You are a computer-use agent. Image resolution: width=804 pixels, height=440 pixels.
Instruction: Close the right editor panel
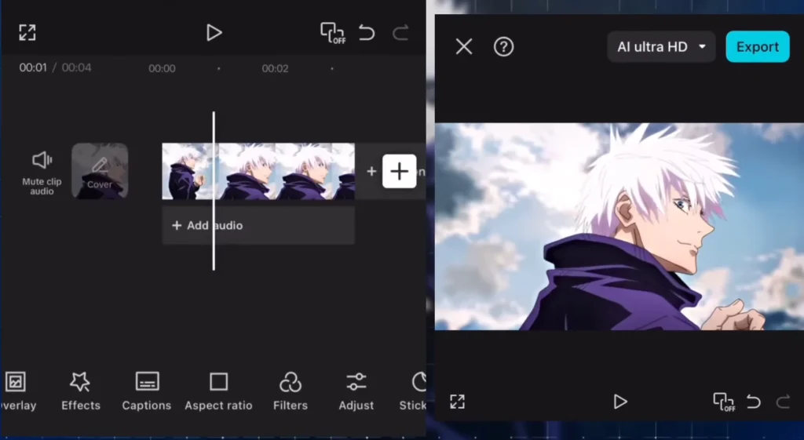[x=464, y=46]
